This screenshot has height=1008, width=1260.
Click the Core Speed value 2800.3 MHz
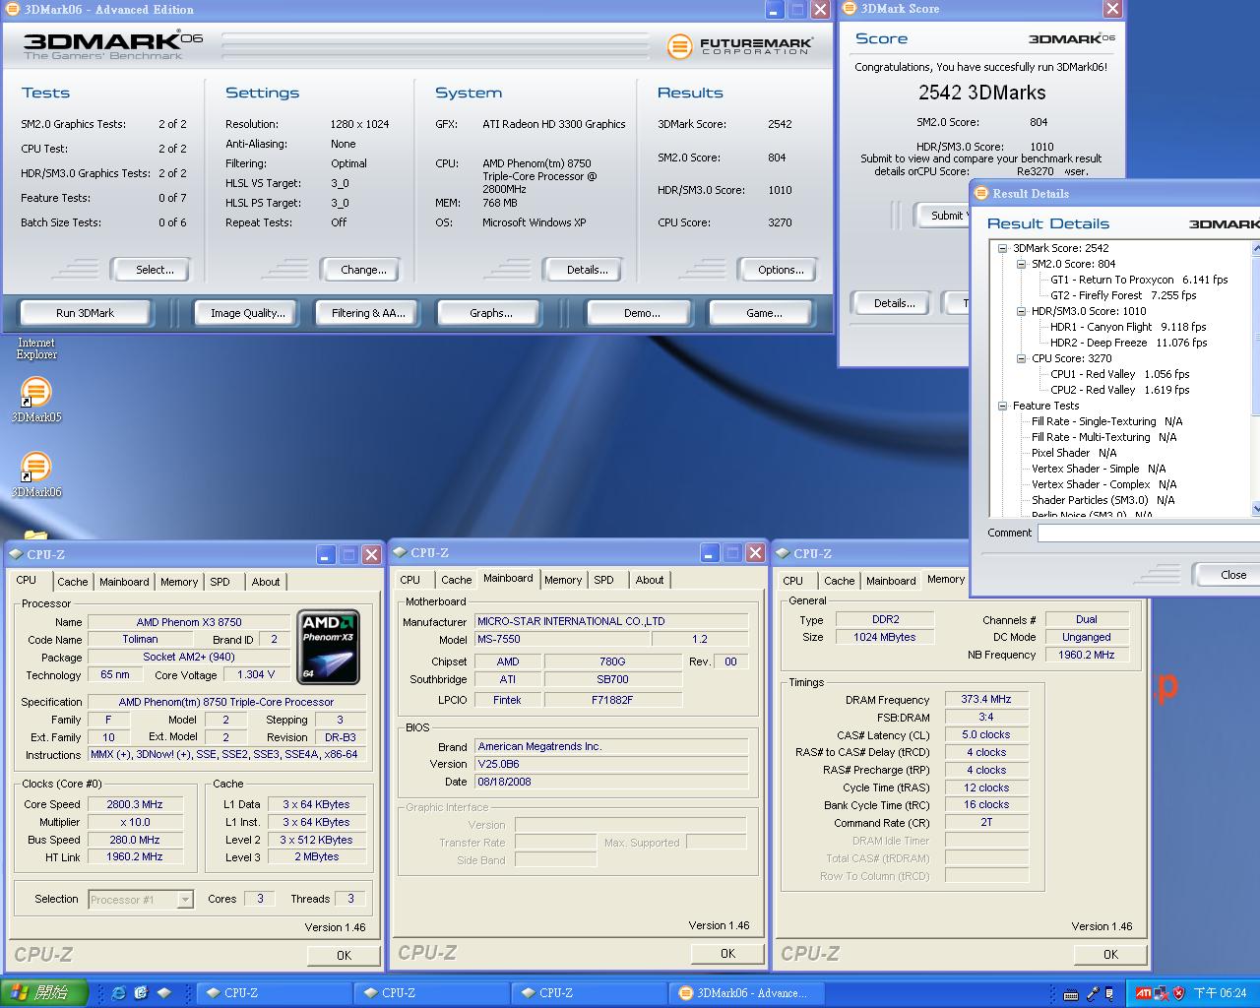(x=135, y=804)
